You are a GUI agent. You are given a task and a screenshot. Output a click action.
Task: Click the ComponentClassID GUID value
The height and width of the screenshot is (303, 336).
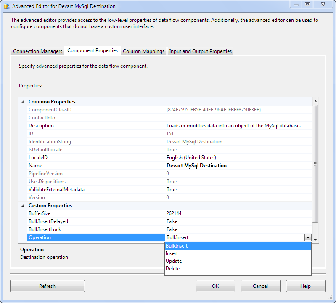tap(214, 110)
